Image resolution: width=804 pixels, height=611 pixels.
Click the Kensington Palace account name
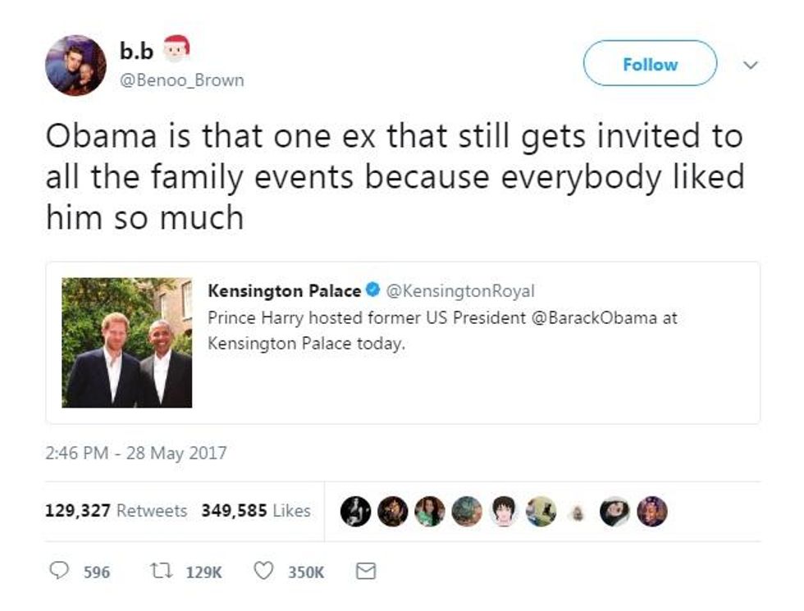tap(284, 291)
